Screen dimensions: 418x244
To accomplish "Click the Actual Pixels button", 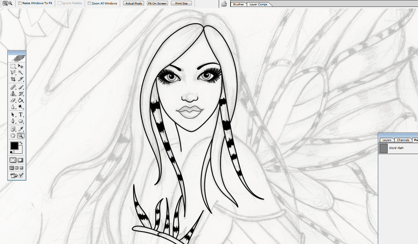I will (x=133, y=3).
